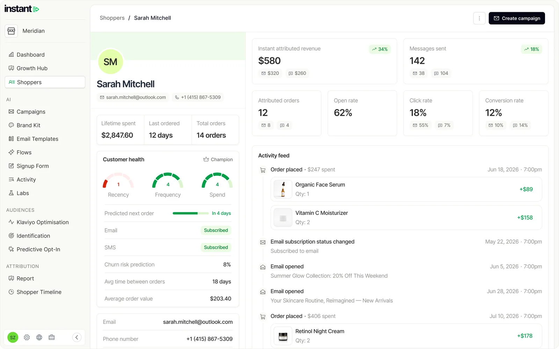Screen dimensions: 559x349
Task: Open the globe language icon
Action: tap(39, 337)
